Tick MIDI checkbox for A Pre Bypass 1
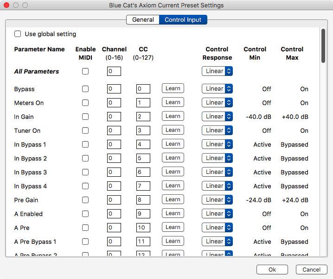This screenshot has width=333, height=279. (85, 242)
